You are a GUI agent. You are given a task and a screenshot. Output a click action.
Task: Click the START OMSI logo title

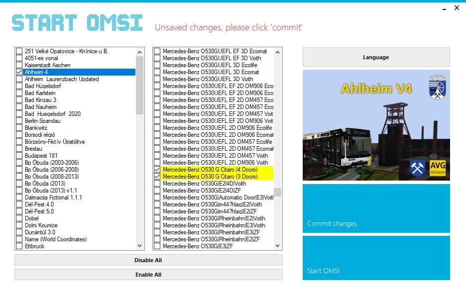77,23
